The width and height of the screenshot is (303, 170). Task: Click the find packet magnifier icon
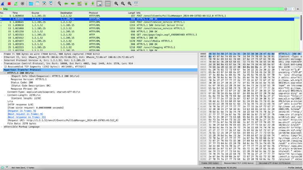pyautogui.click(x=59, y=3)
